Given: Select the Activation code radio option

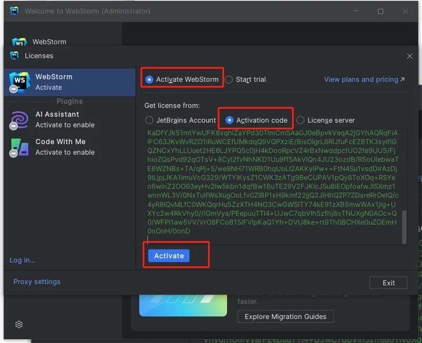Looking at the screenshot, I should click(229, 120).
